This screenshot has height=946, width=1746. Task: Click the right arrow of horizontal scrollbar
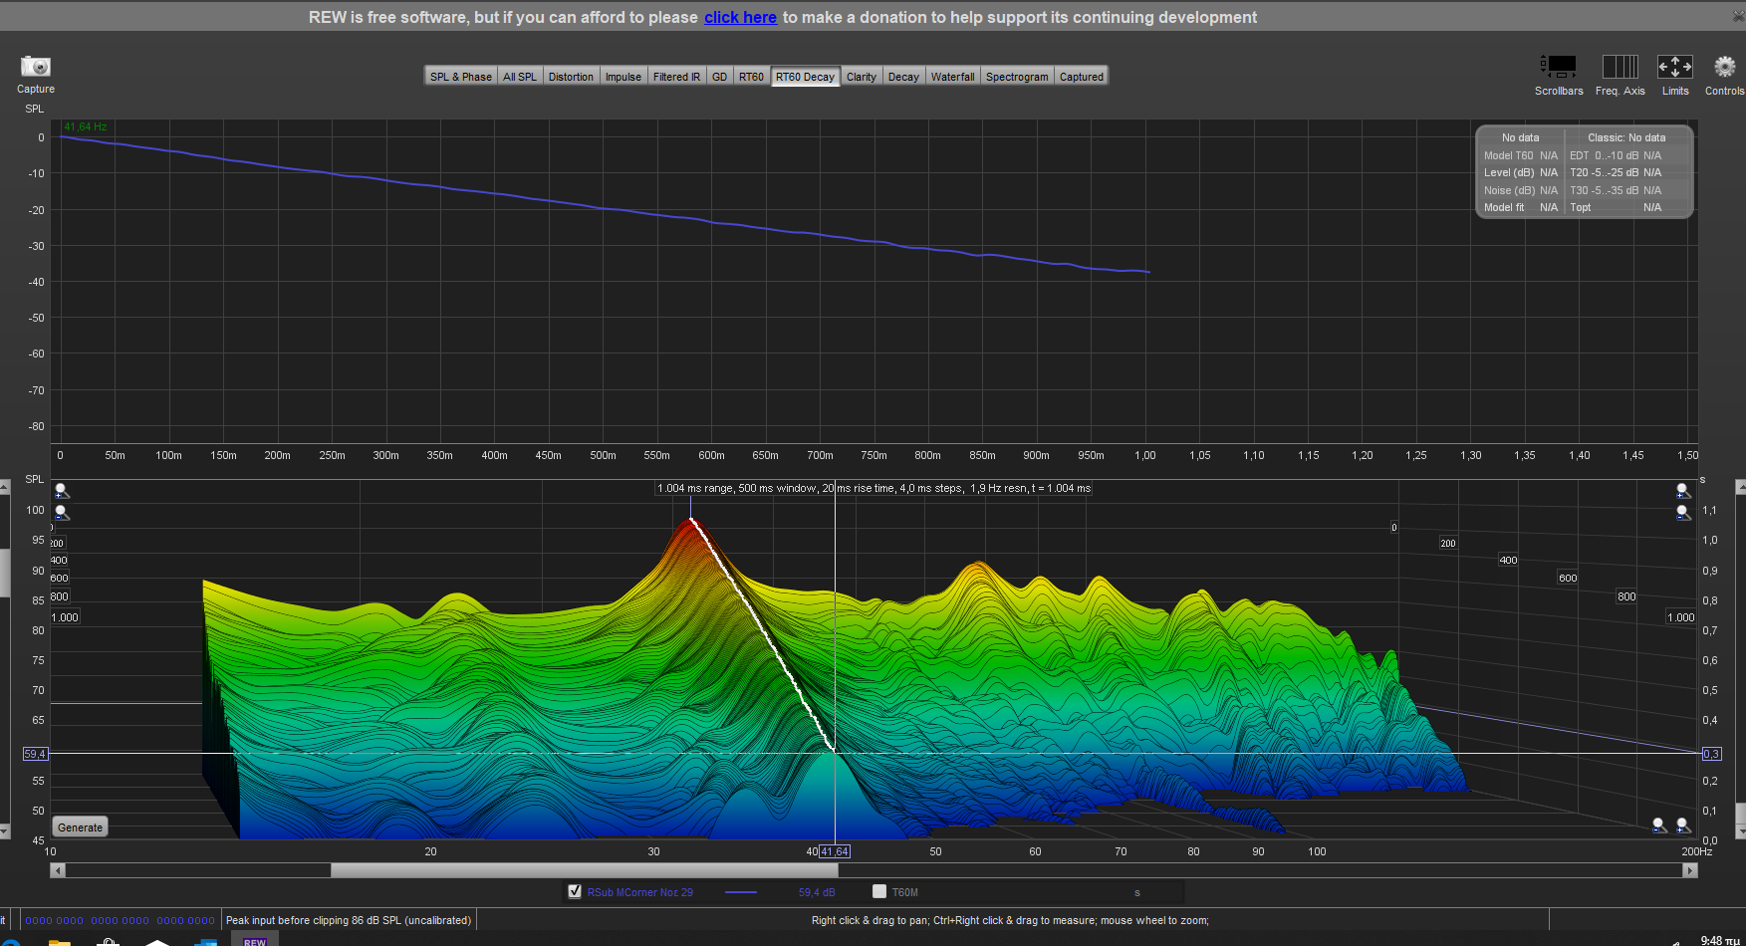click(1689, 870)
